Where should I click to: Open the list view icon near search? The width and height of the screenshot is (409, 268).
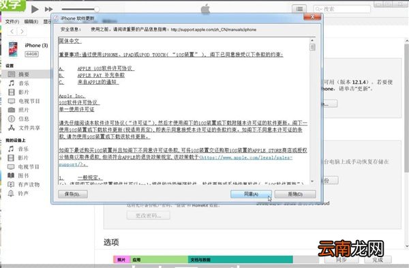[x=299, y=9]
